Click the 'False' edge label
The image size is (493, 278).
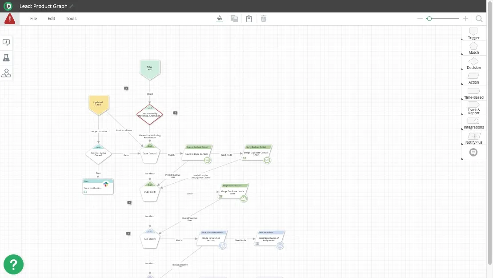pyautogui.click(x=126, y=155)
